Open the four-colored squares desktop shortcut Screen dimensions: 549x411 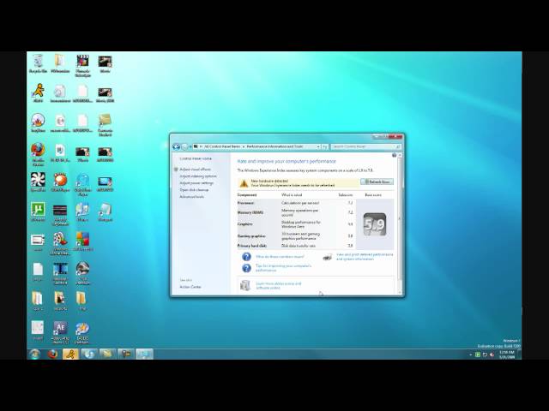(82, 241)
